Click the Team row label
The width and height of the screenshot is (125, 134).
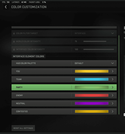coord(19,79)
